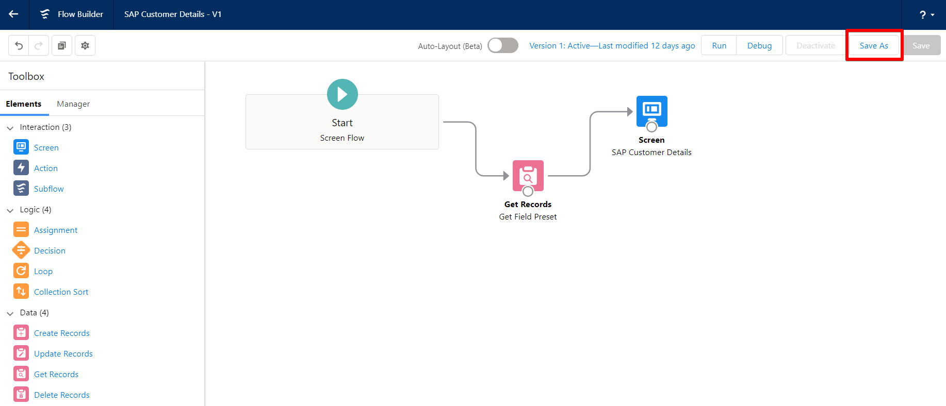Click the connector circle under Get Records node
946x406 pixels.
tap(528, 191)
